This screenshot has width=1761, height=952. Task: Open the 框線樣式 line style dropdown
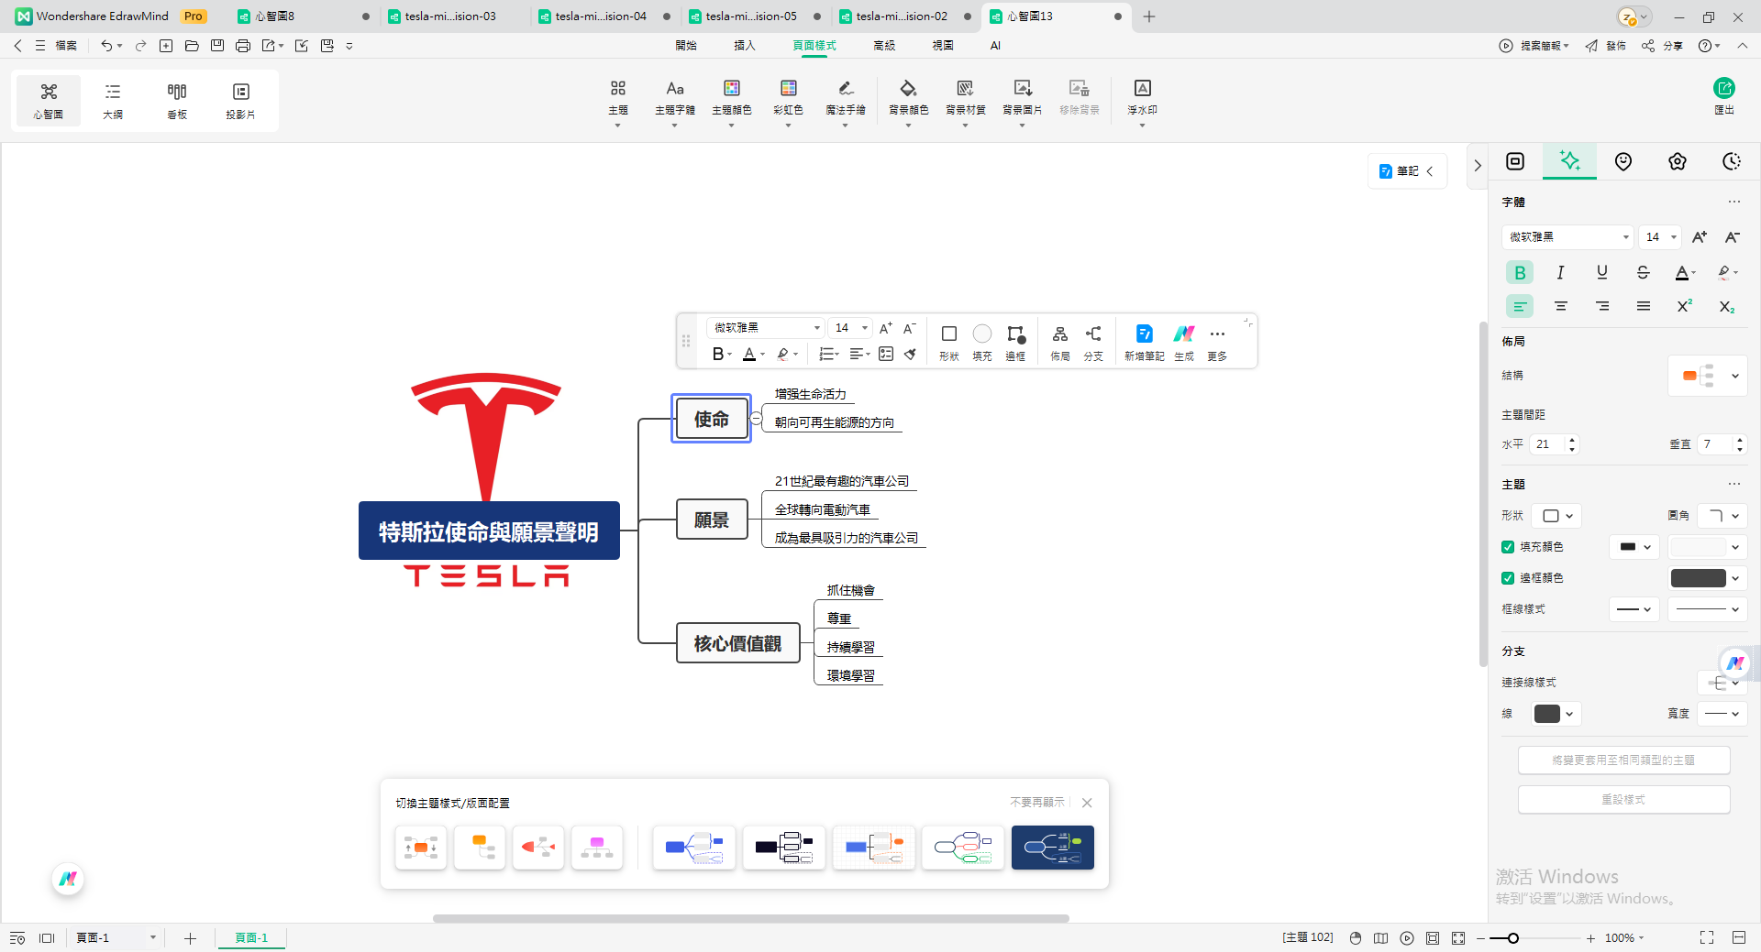[1634, 609]
